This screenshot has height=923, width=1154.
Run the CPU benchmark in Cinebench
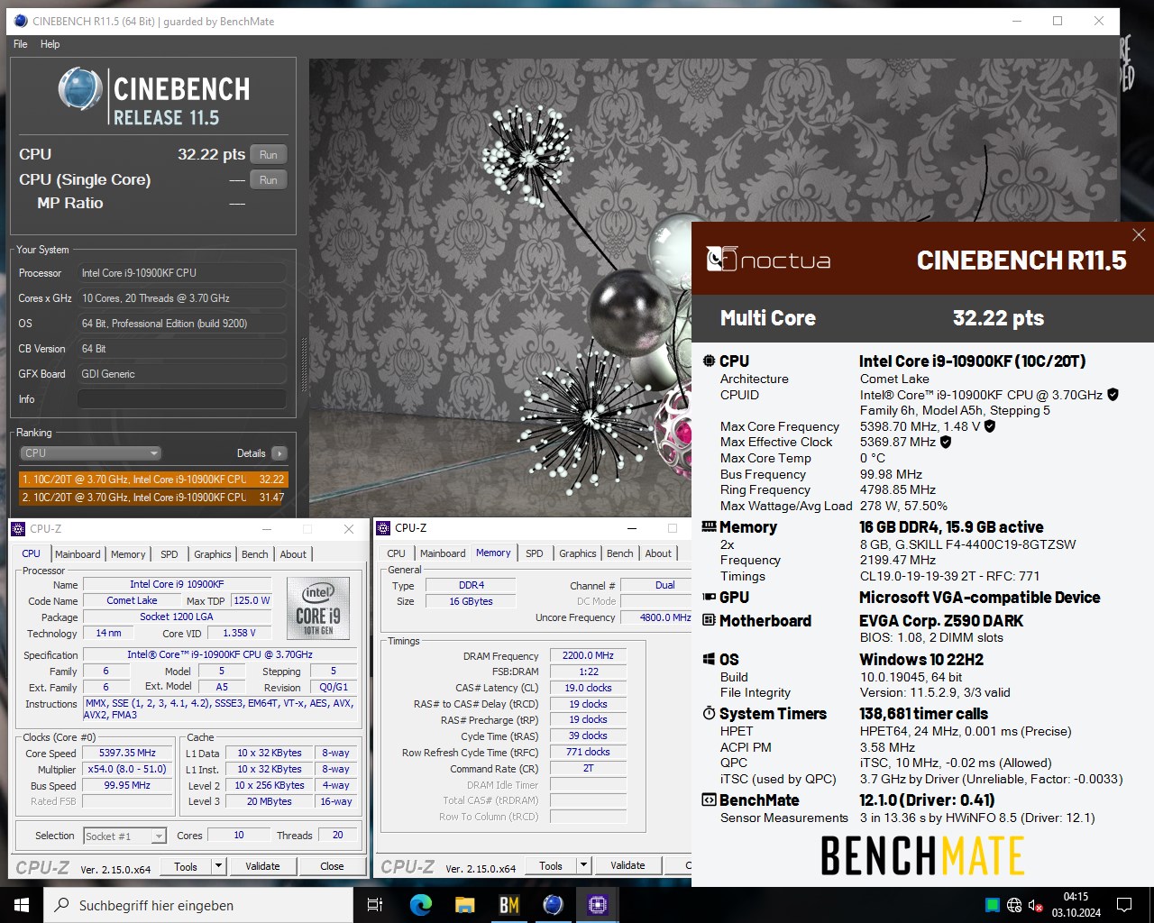(x=269, y=155)
